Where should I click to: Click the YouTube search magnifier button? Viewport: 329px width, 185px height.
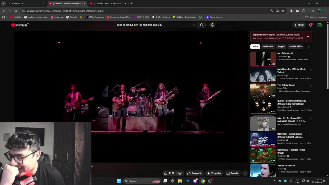[202, 25]
